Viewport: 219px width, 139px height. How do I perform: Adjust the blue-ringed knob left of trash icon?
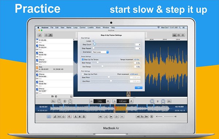(152, 101)
